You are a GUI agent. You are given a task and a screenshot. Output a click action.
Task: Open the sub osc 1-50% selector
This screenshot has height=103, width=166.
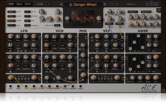click(62, 46)
